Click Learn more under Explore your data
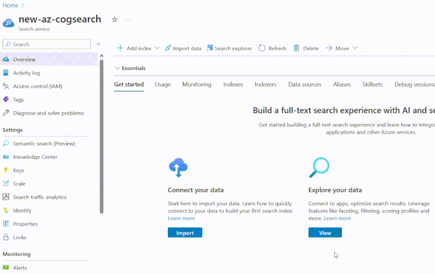This screenshot has width=435, height=274. click(337, 218)
